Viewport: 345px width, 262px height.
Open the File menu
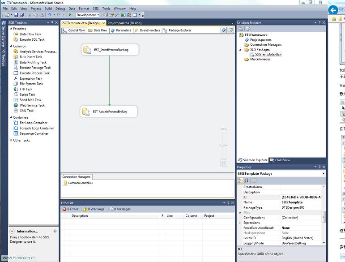click(5, 9)
